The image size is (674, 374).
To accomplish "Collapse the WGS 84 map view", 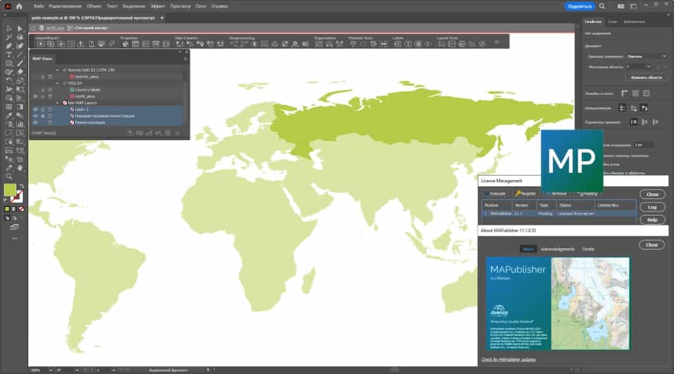I will click(x=57, y=83).
